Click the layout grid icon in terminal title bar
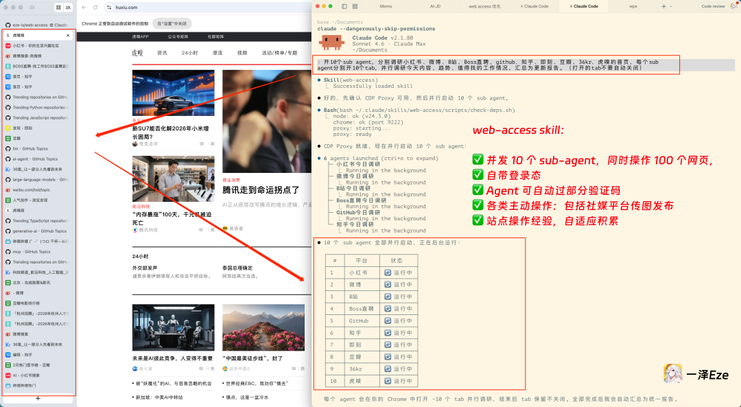The image size is (741, 407). (354, 5)
